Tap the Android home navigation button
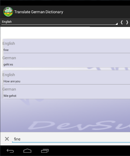Screen dimensions: 130x156 click(x=27, y=151)
